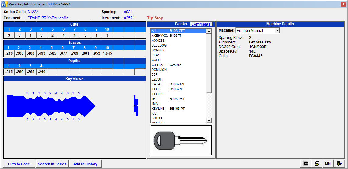This screenshot has height=169, width=348.
Task: Switch to the Comments tab
Action: tap(201, 24)
